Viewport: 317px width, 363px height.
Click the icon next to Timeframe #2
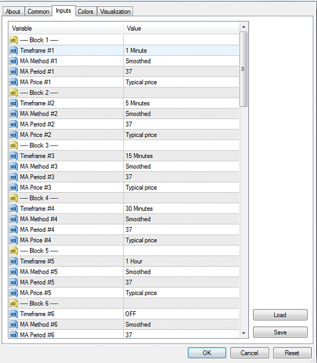coord(13,103)
